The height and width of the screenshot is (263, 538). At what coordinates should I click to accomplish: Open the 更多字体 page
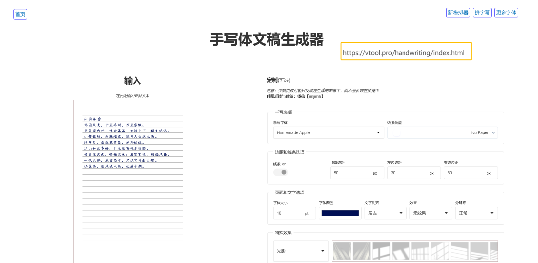[506, 13]
